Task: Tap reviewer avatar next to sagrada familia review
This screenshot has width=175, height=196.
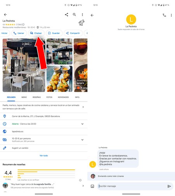Action: [5, 185]
